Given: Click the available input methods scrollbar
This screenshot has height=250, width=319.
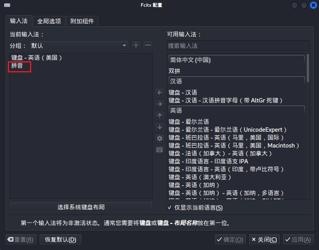Looking at the screenshot, I should click(x=308, y=68).
